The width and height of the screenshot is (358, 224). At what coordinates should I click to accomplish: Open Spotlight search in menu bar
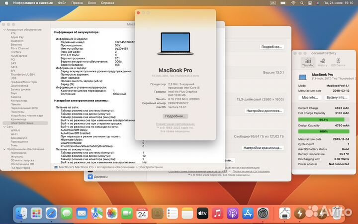point(302,3)
